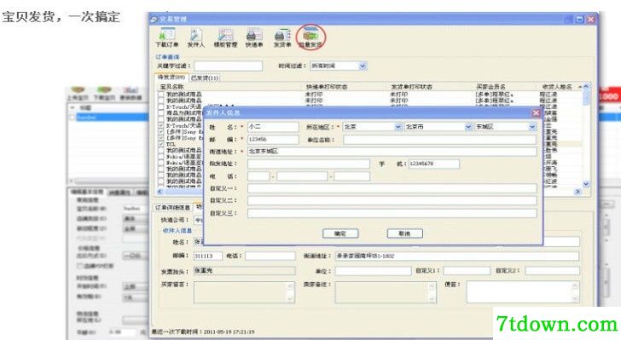This screenshot has width=621, height=340.
Task: Check the unchecked K-Touch/天语 row
Action: pos(160,107)
